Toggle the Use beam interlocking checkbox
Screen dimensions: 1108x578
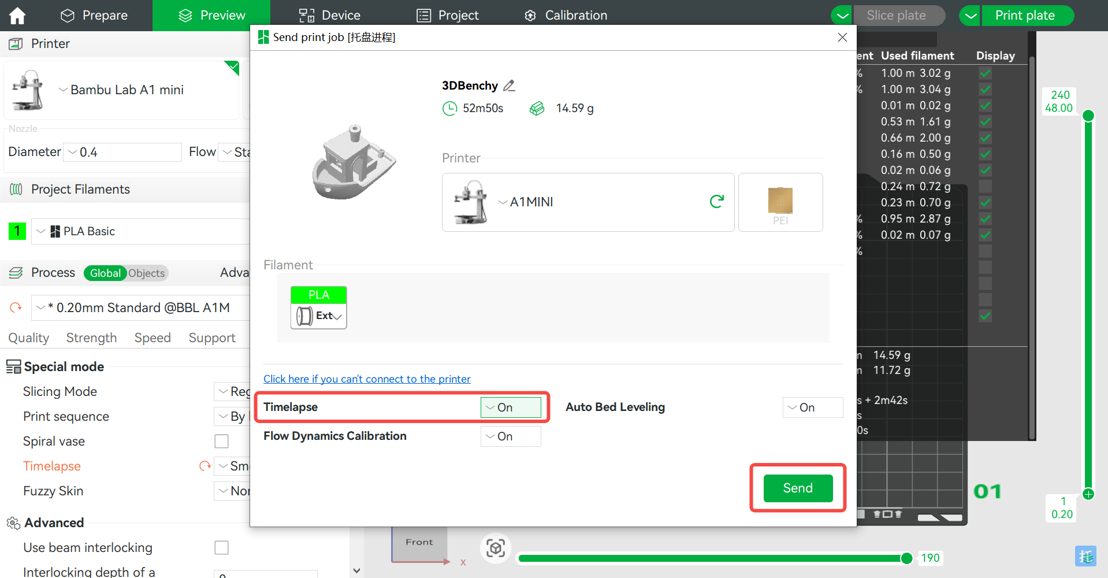point(221,547)
